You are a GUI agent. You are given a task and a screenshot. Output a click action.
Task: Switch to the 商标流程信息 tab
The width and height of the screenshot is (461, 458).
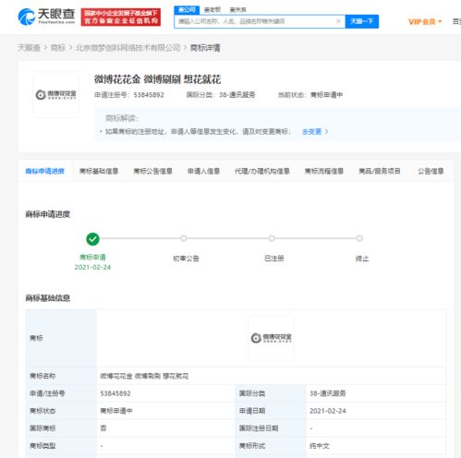pos(324,171)
